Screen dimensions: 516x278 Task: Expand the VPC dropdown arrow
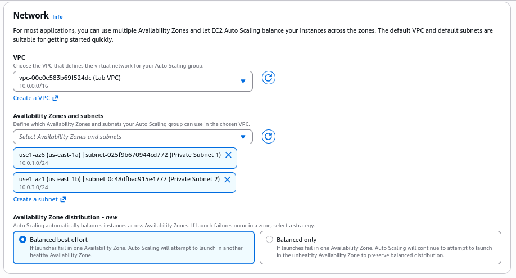(243, 81)
